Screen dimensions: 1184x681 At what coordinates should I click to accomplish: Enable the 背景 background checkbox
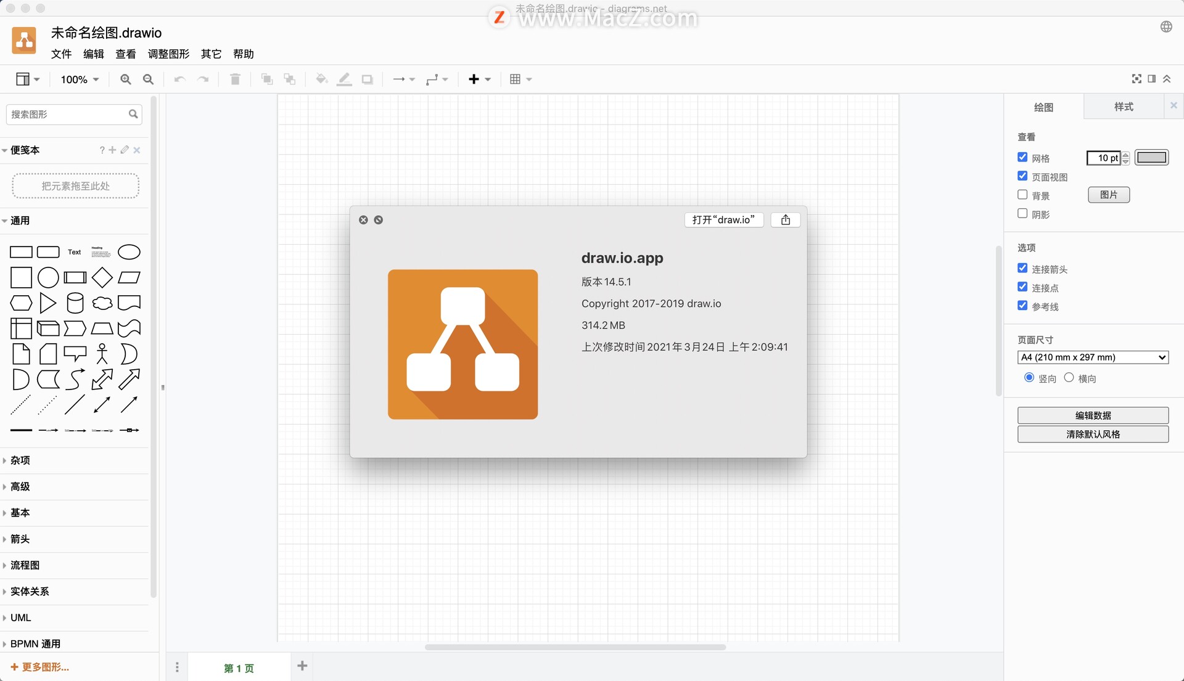[1022, 195]
